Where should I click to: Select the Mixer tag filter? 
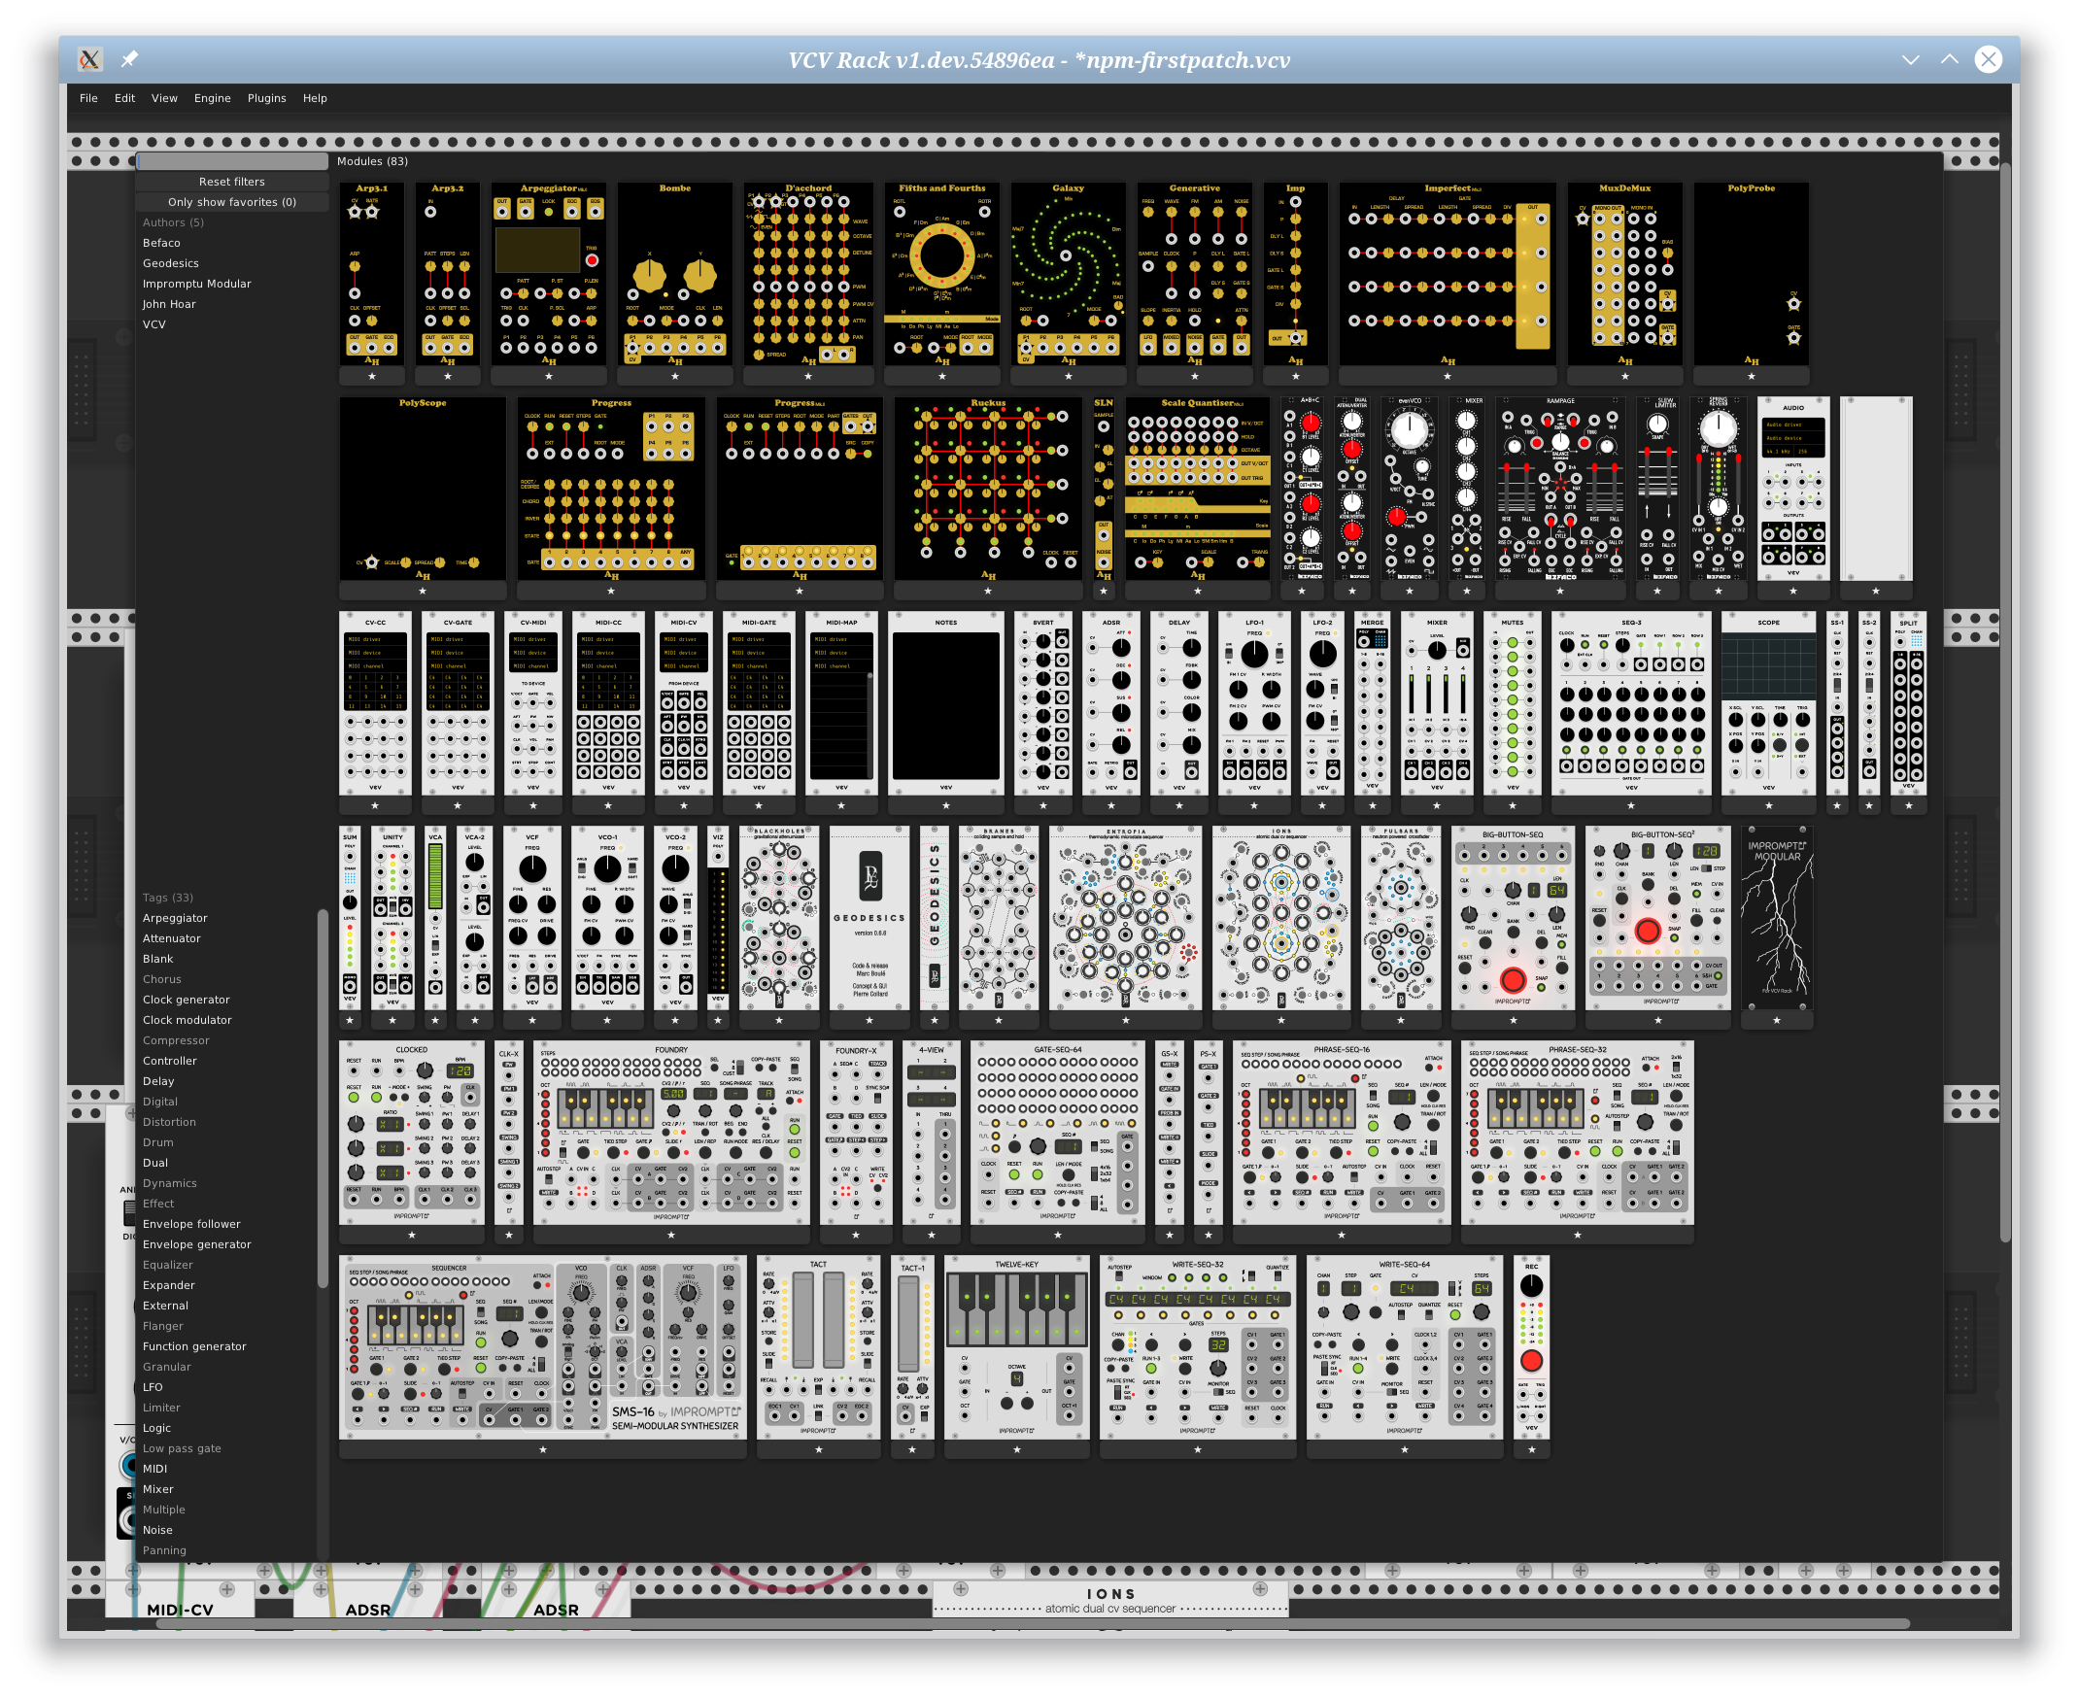point(157,1490)
